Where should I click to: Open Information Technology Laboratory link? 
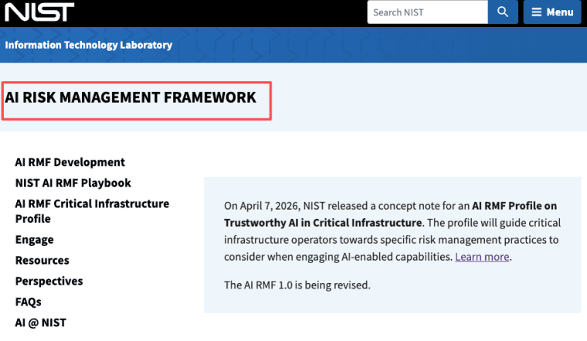(x=88, y=45)
